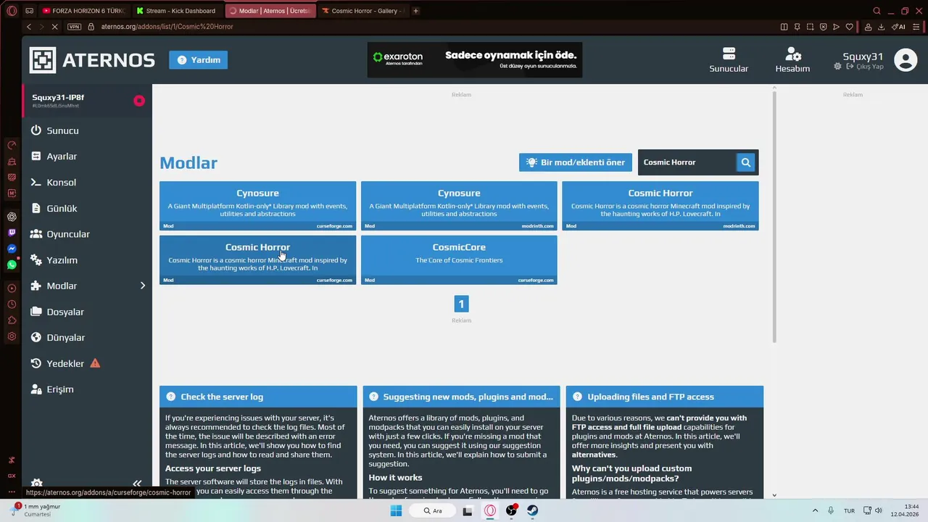Go back with the browser back arrow
The image size is (928, 522).
pyautogui.click(x=29, y=27)
